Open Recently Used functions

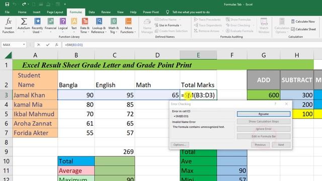(37, 26)
